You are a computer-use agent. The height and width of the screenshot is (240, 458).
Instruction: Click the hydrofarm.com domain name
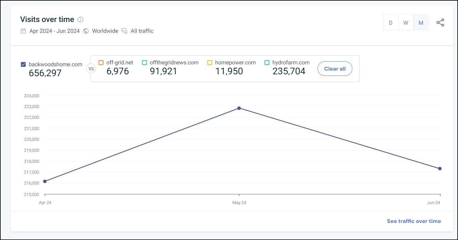pos(291,63)
